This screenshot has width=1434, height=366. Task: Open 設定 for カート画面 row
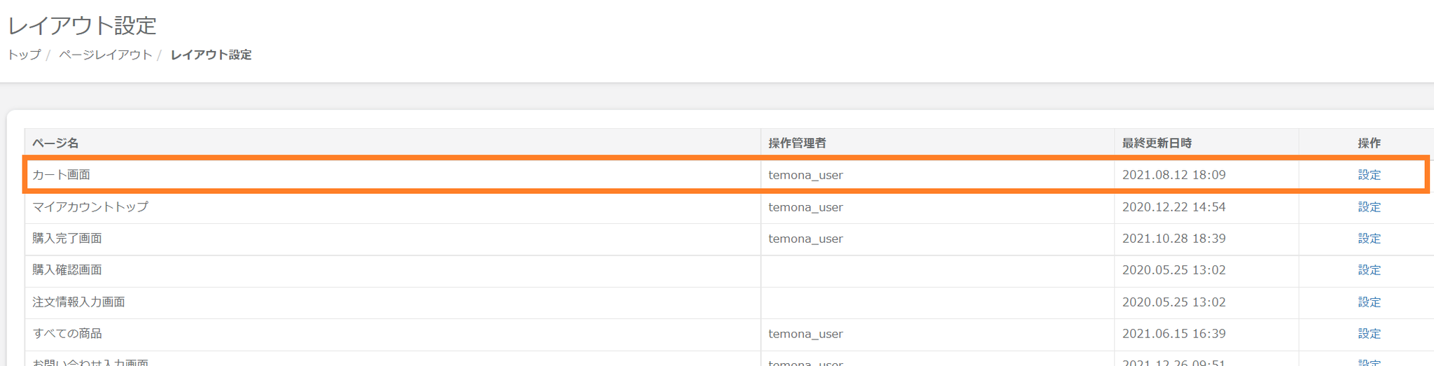1369,175
